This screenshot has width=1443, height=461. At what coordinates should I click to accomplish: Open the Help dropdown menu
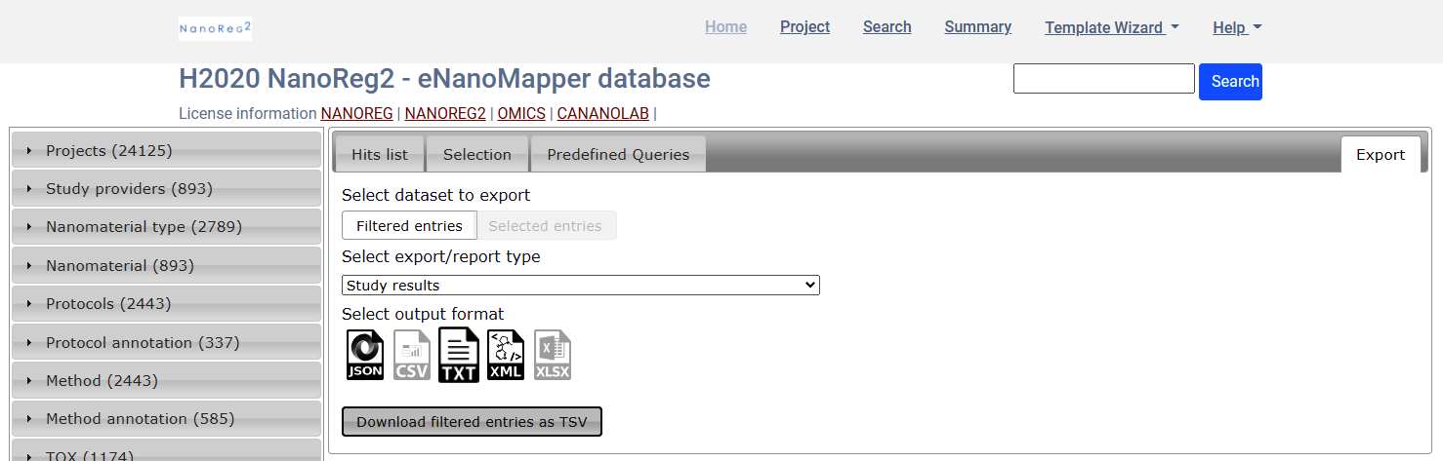1236,27
